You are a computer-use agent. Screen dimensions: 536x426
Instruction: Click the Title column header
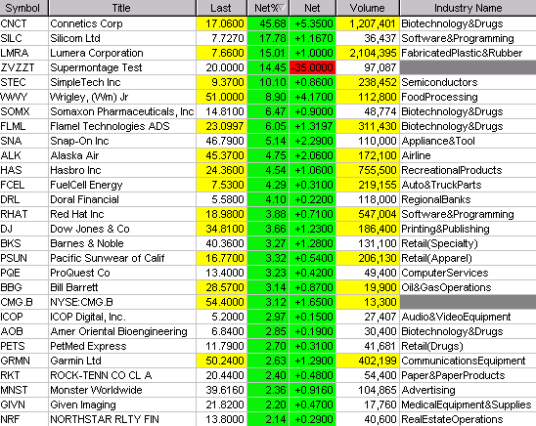tap(122, 8)
